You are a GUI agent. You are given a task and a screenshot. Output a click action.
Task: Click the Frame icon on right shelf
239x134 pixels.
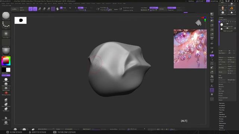[x=212, y=63]
